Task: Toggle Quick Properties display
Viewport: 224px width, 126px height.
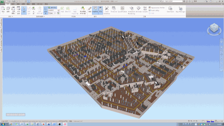Action: click(95, 10)
